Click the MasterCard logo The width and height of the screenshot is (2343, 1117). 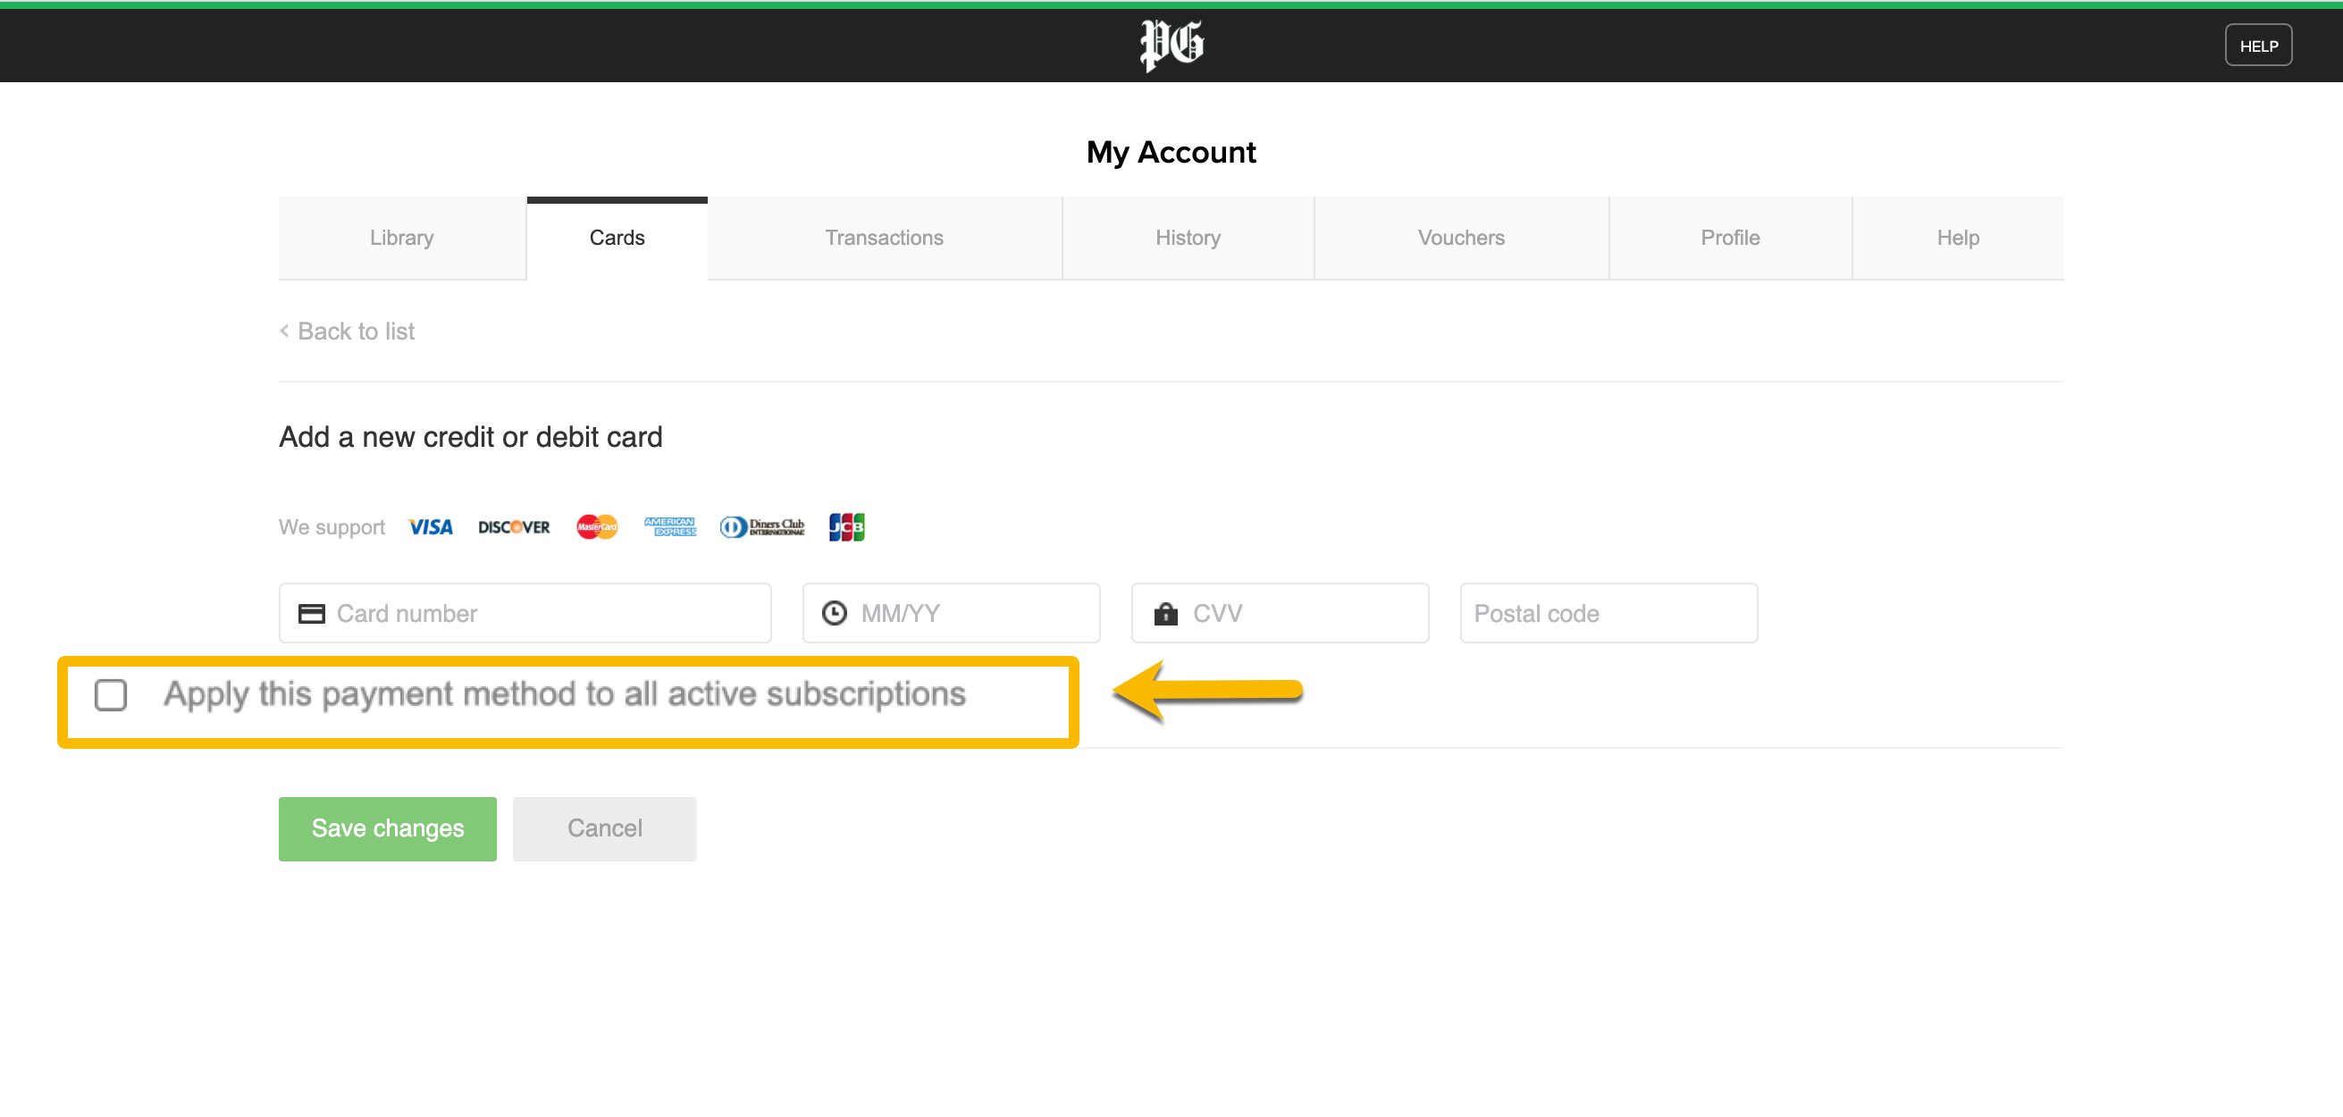[x=597, y=526]
